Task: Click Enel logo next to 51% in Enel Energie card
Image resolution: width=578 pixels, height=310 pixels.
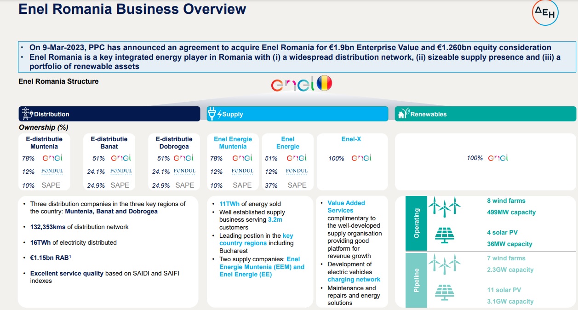Action: click(297, 158)
